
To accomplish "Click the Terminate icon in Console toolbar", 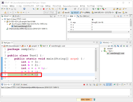I will [x=84, y=84].
